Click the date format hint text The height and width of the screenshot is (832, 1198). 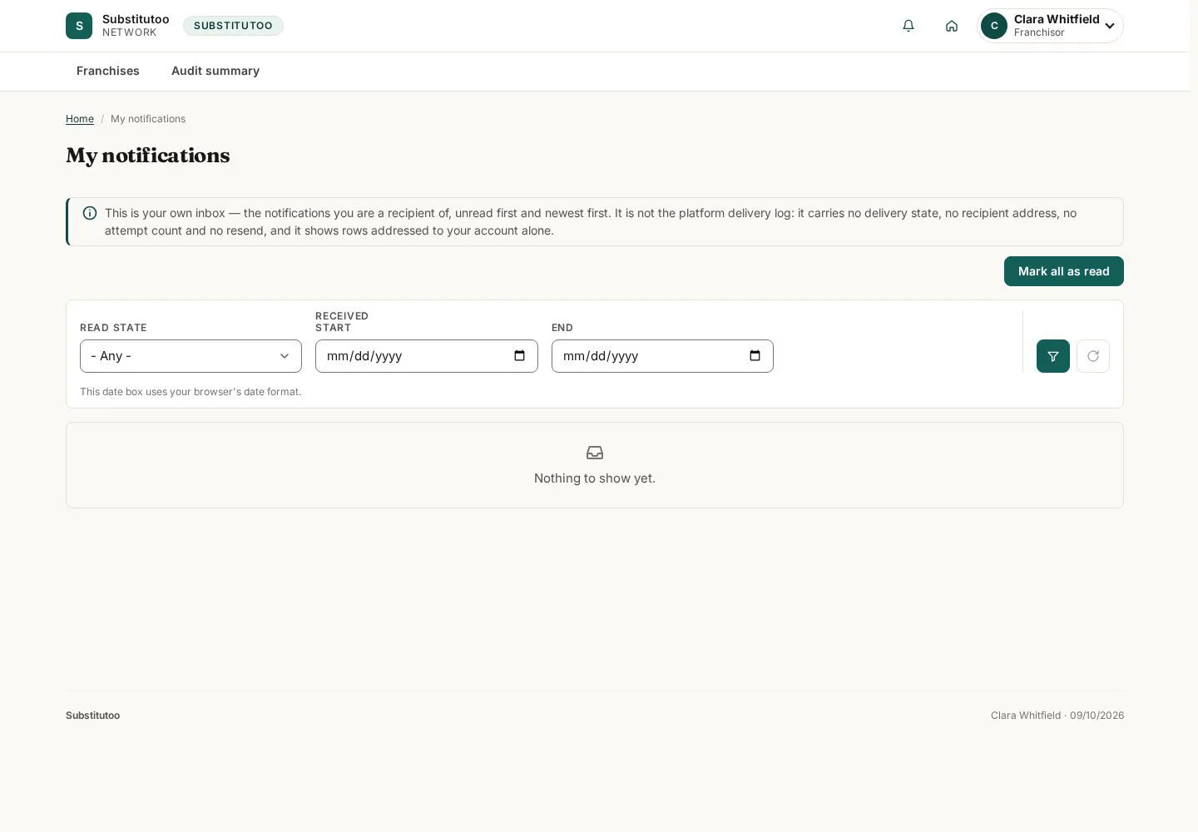[x=191, y=392]
